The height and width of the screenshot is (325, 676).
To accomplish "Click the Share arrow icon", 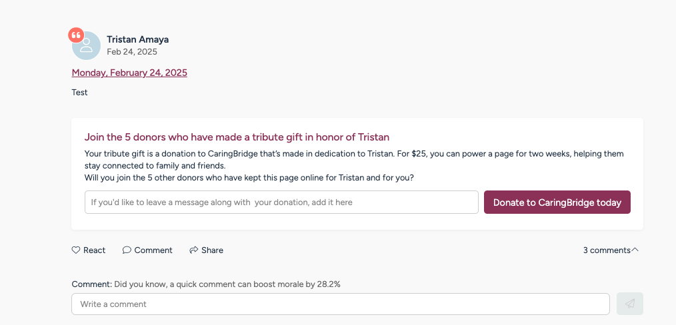I will click(x=193, y=250).
